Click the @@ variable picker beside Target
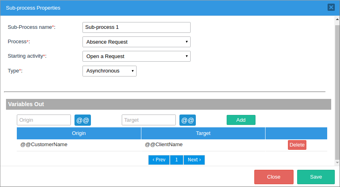This screenshot has width=340, height=187. (187, 120)
